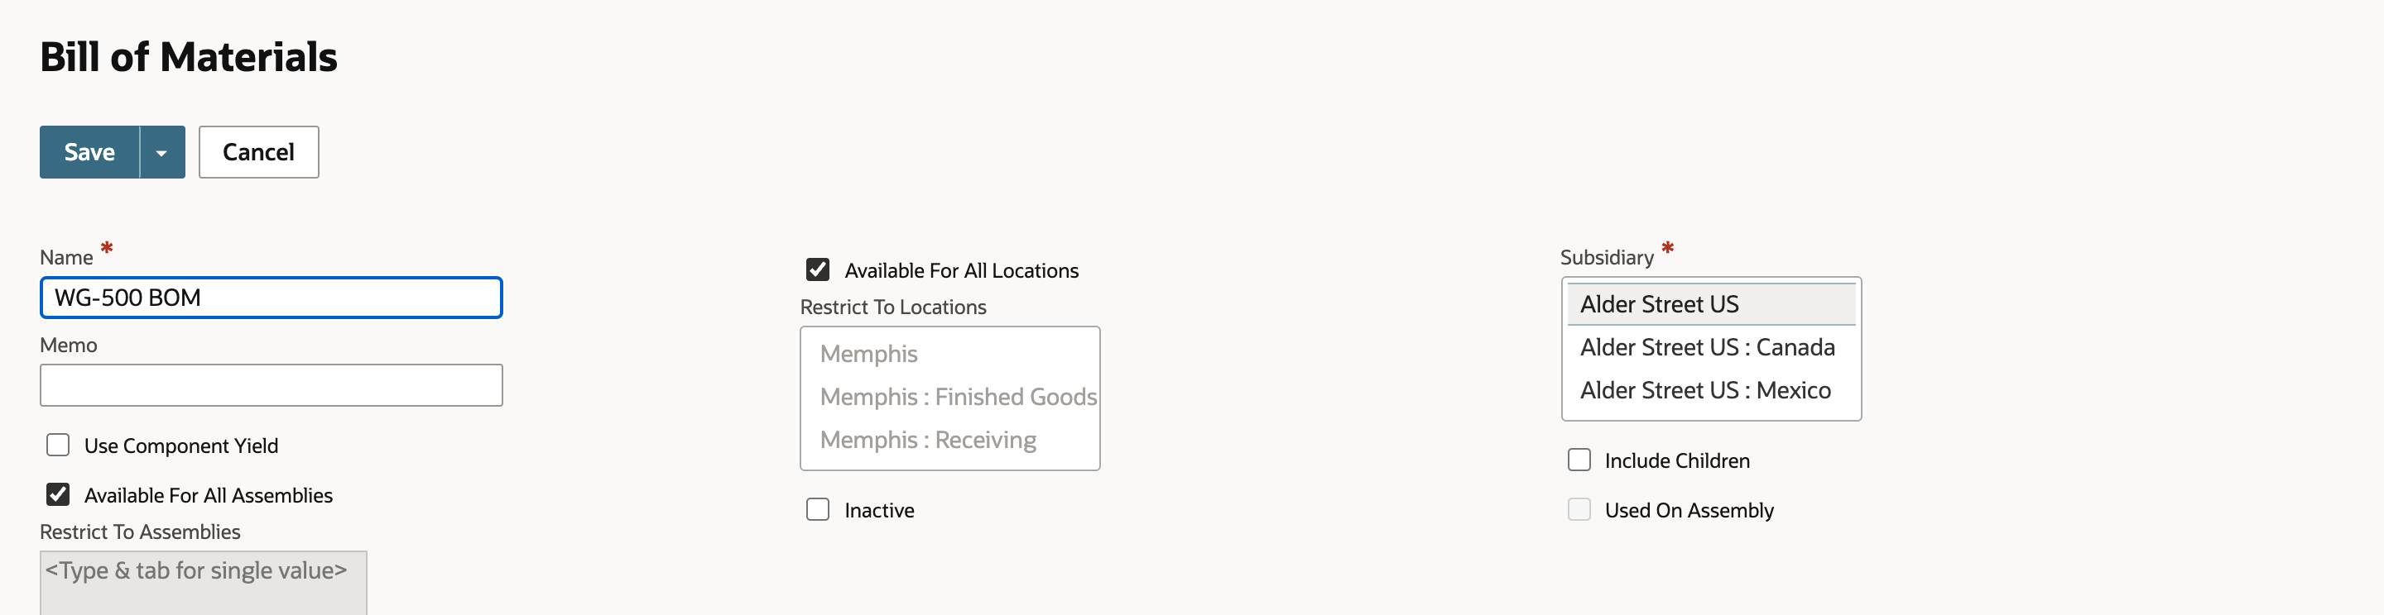Click the Restrict To Assemblies input box
The image size is (2384, 615).
[x=204, y=583]
